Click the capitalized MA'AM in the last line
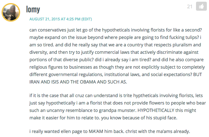 click(x=96, y=131)
